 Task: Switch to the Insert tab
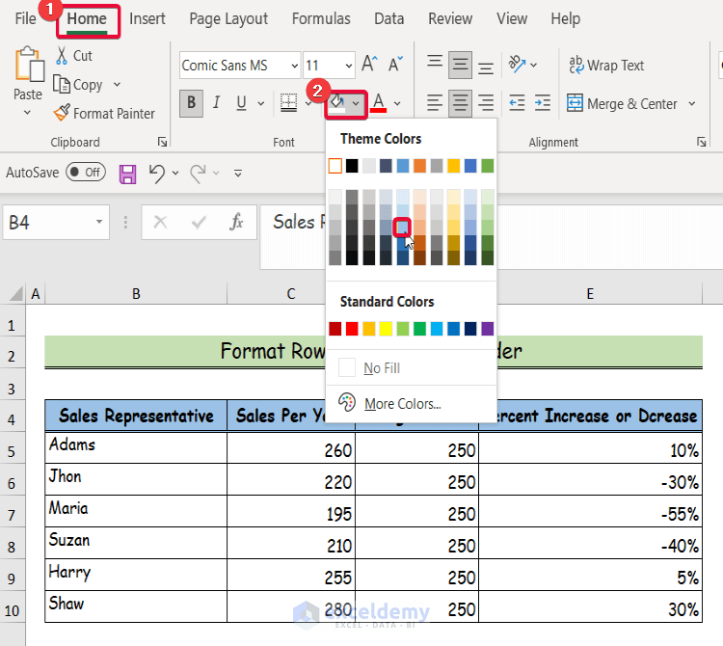point(147,18)
